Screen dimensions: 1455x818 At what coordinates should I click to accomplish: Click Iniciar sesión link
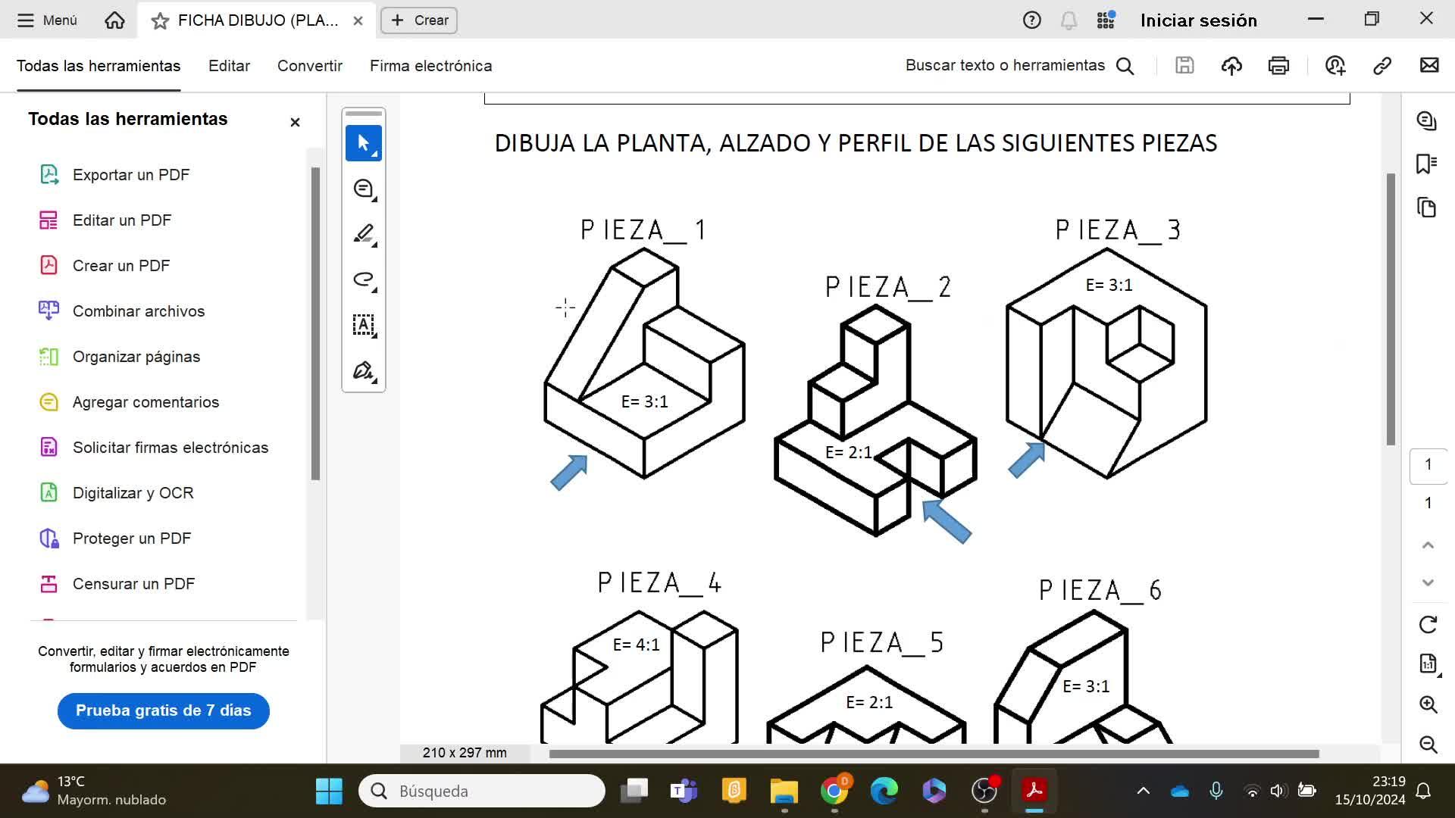1198,20
